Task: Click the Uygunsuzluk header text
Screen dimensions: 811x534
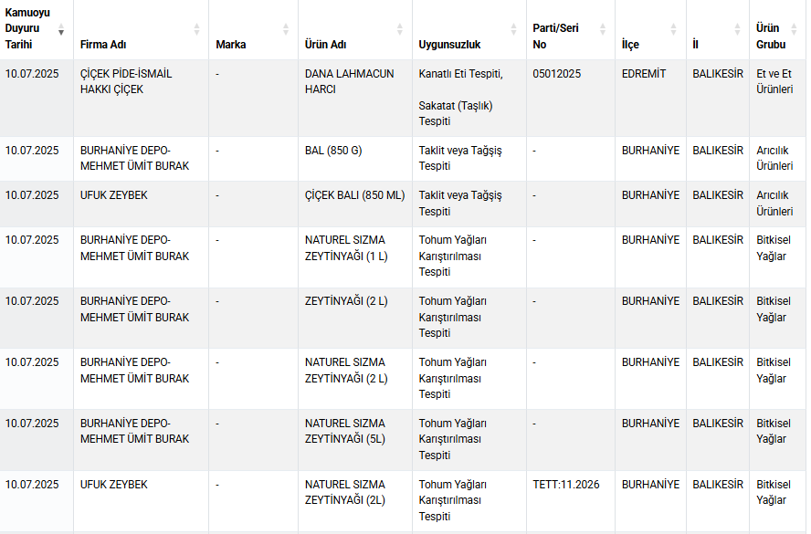Action: [449, 45]
